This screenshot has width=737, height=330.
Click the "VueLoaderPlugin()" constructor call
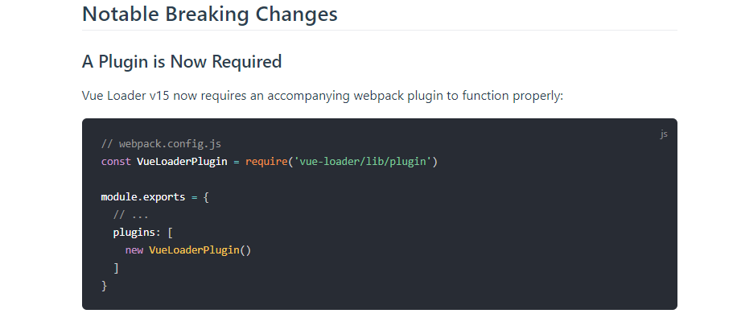200,250
